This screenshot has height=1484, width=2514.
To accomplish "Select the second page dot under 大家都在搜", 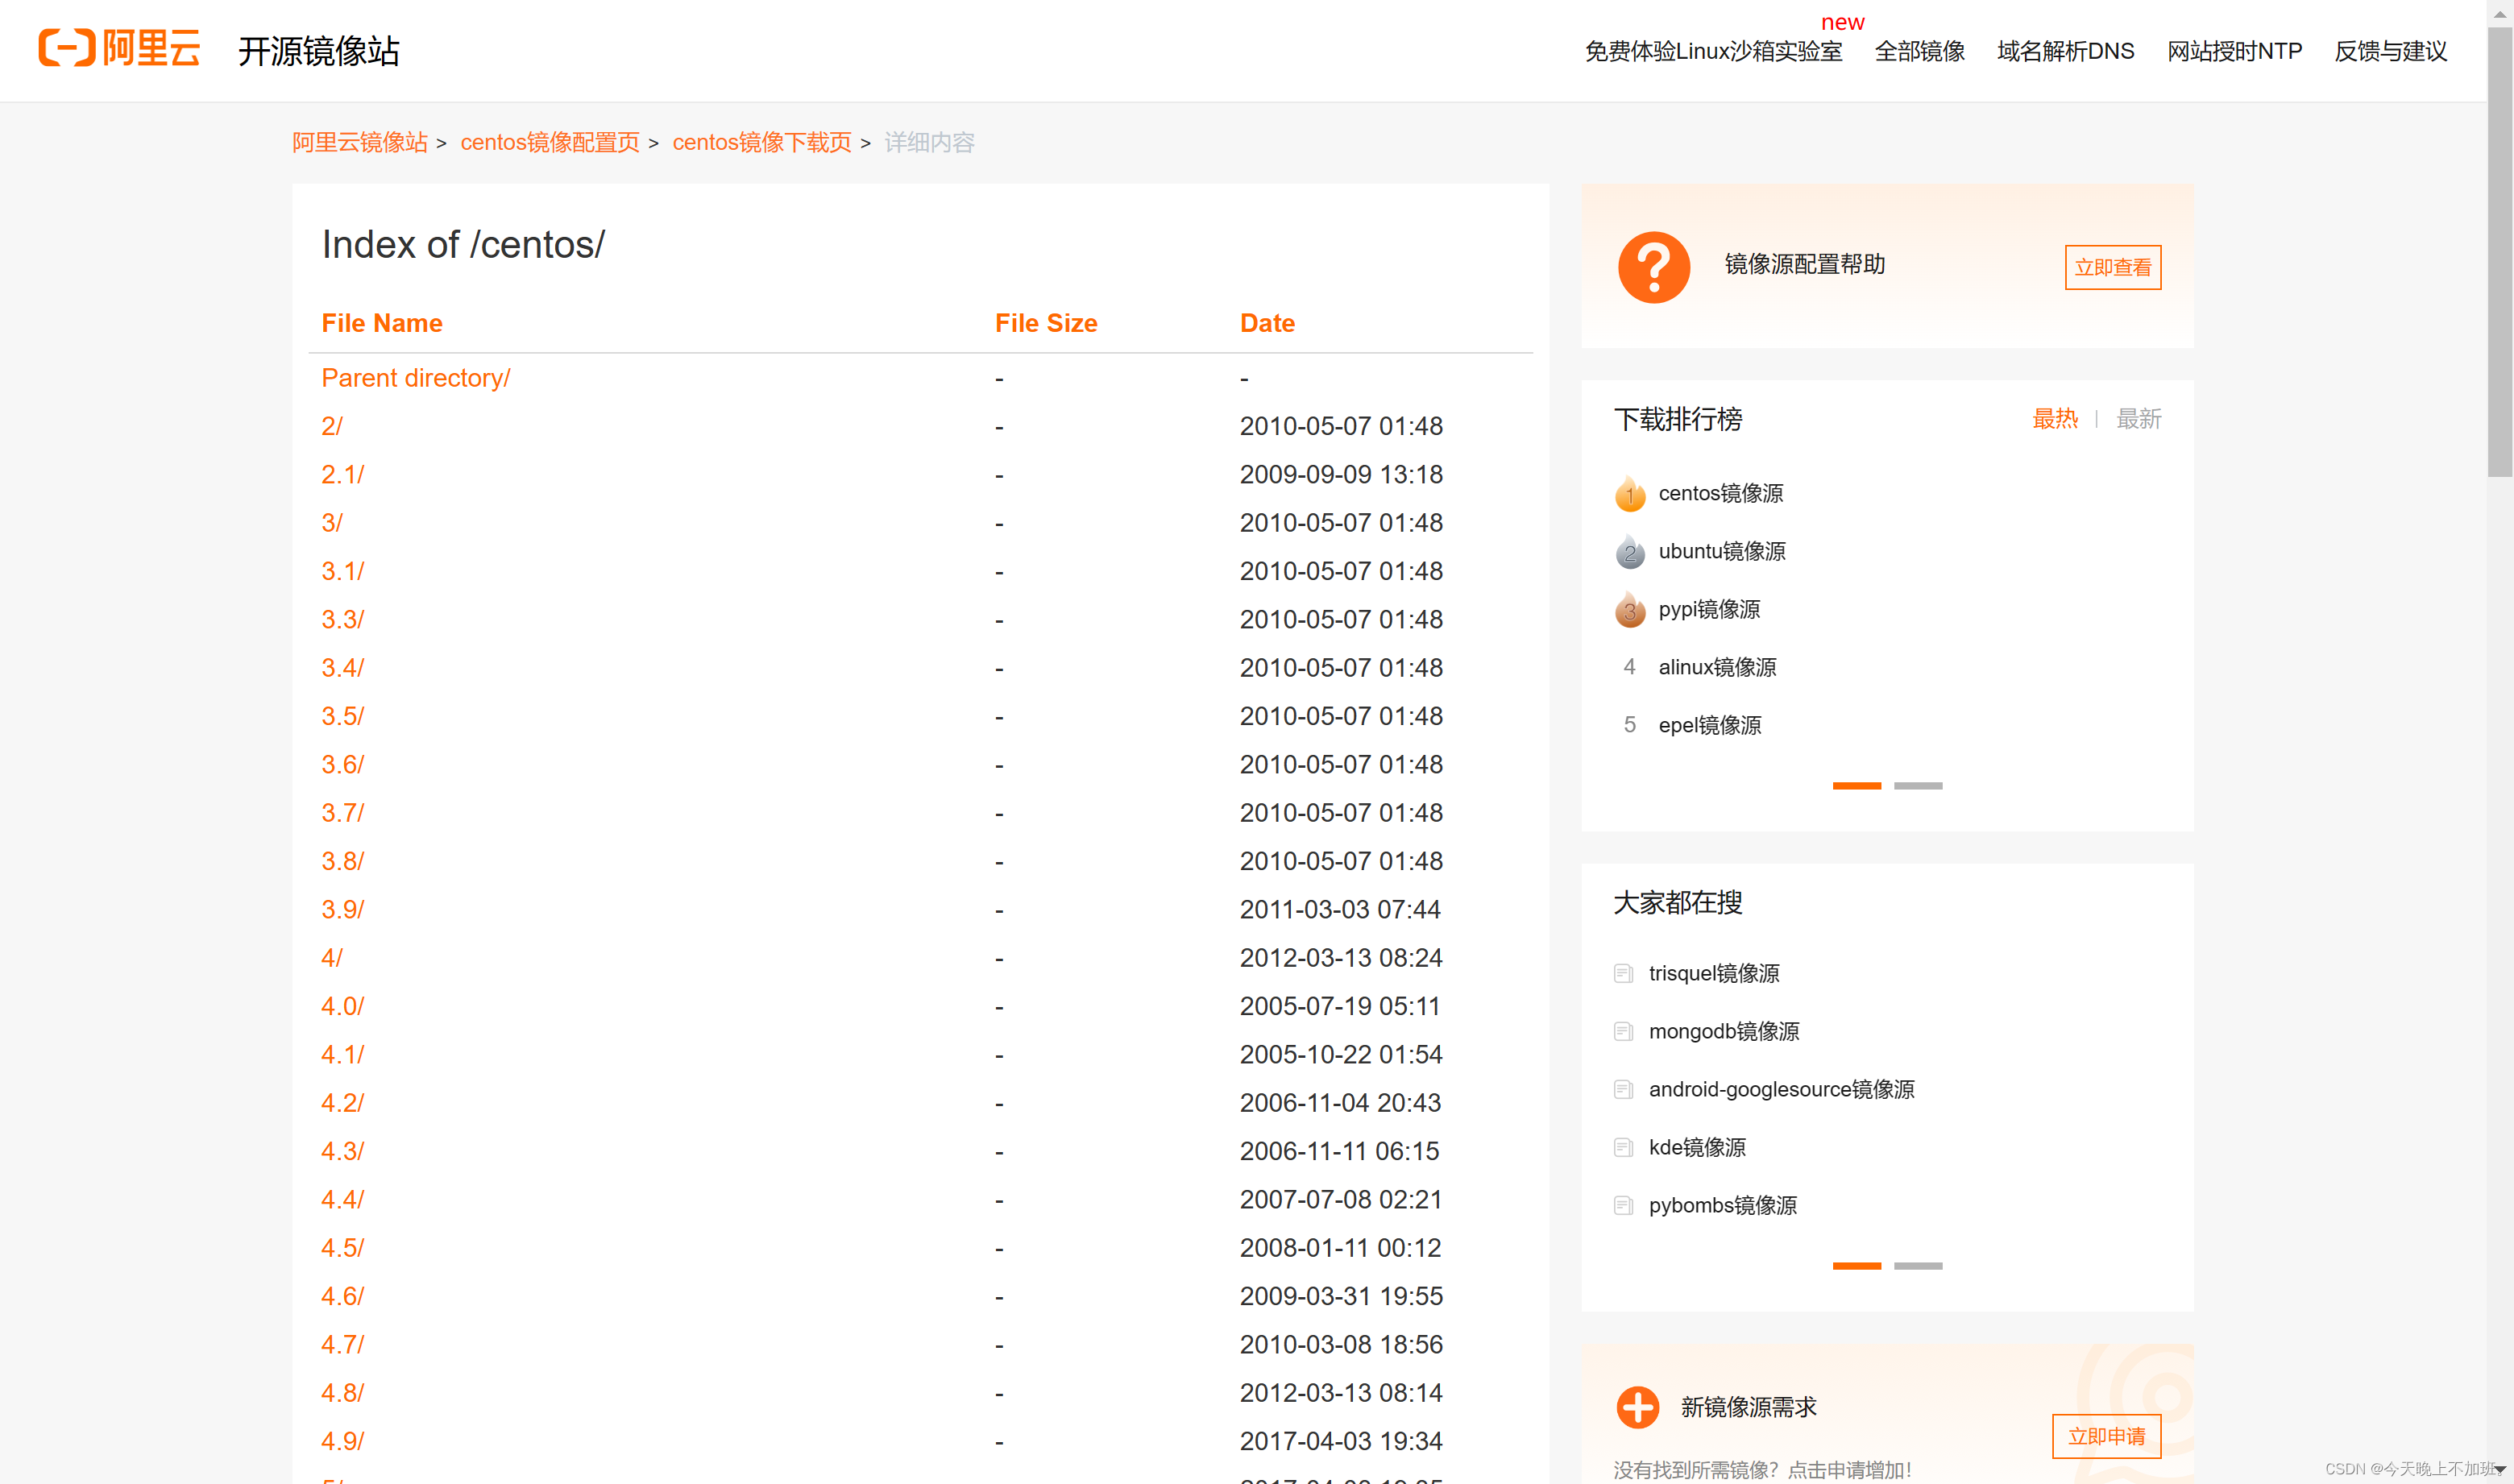I will tap(1918, 1264).
